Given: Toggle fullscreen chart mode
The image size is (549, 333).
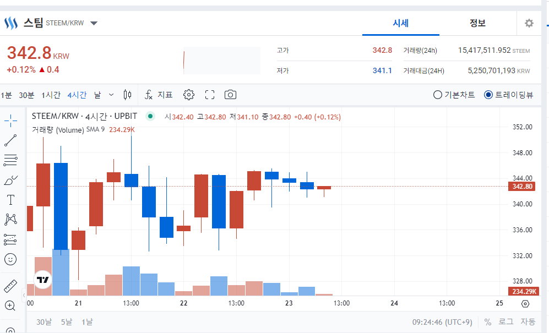Looking at the screenshot, I should coord(210,95).
